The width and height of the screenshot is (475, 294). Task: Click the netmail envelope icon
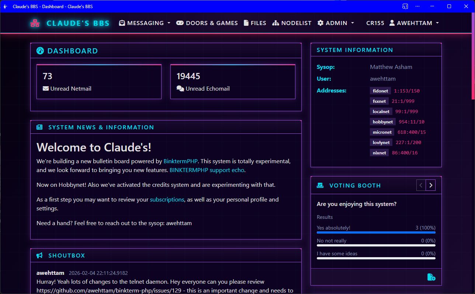(x=46, y=88)
